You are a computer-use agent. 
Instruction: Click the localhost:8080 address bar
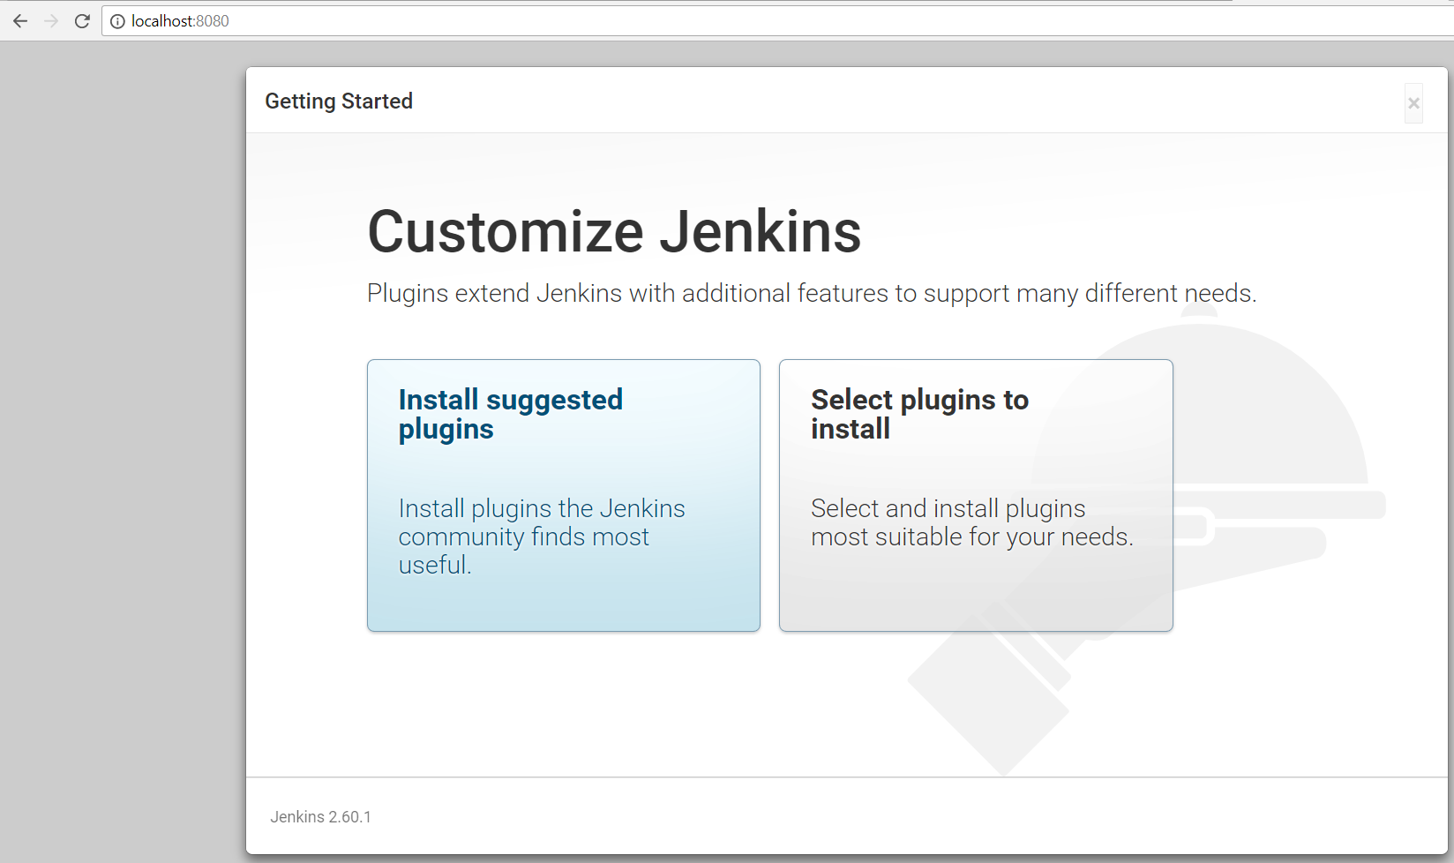pyautogui.click(x=776, y=21)
